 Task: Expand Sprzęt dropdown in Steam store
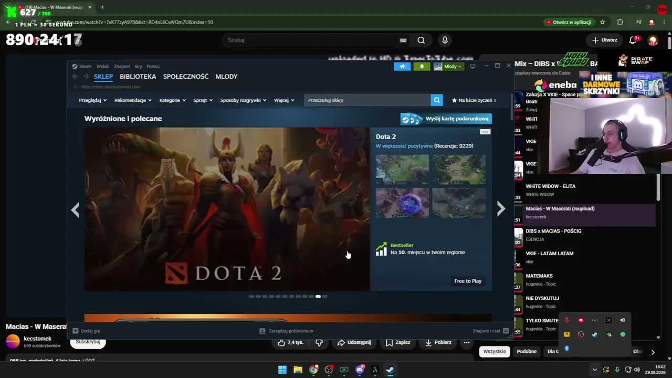click(203, 100)
